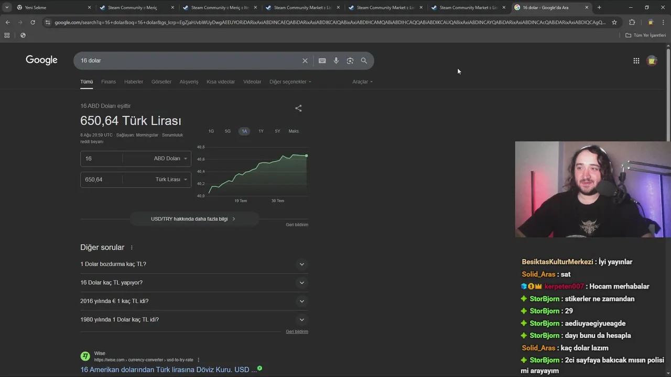Open the Chrome extensions menu
This screenshot has height=377, width=671.
click(x=632, y=23)
